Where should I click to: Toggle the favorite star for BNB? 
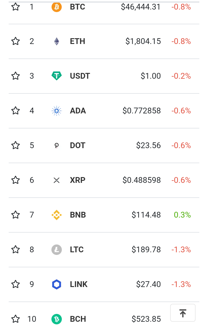pyautogui.click(x=15, y=215)
